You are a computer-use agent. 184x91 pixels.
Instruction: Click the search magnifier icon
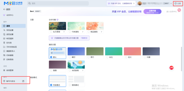(29, 3)
